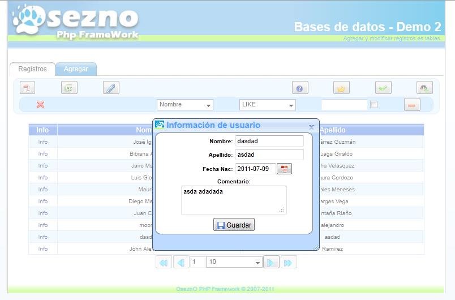Open Info link for the José Ig row
The image size is (455, 300).
click(x=43, y=142)
